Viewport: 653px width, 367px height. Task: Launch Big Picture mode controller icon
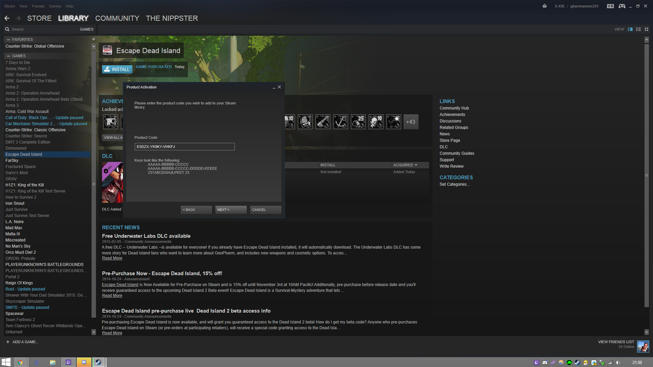(x=622, y=6)
